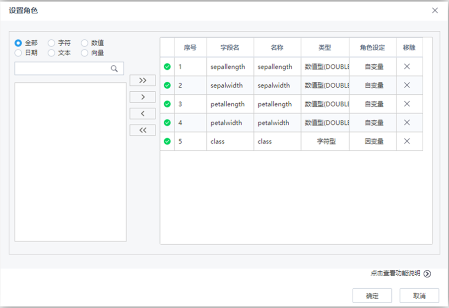Click the 序号 column header
449x308 pixels.
pyautogui.click(x=190, y=47)
